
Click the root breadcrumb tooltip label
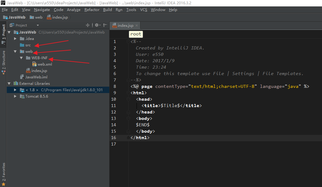pos(136,34)
